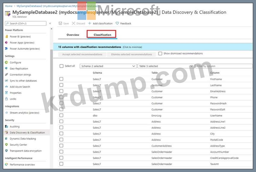Click the Add classification plus icon

pos(90,23)
